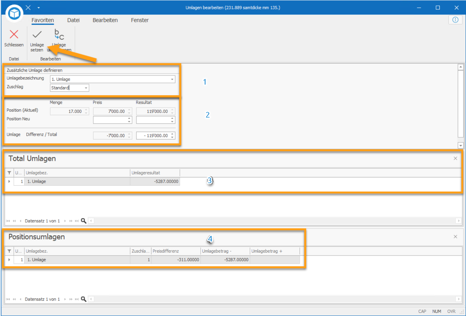Open the Umlagebezeichnung dropdown
The height and width of the screenshot is (316, 466).
(172, 79)
